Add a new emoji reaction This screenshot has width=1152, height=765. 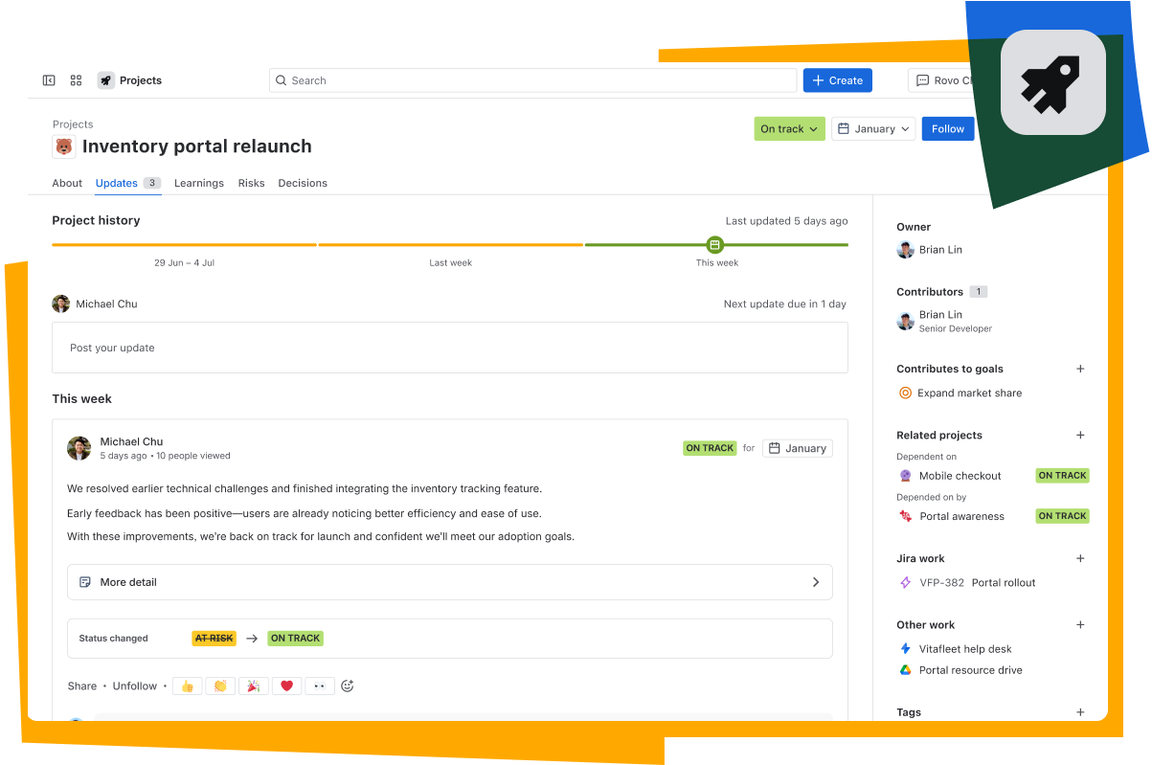(348, 686)
